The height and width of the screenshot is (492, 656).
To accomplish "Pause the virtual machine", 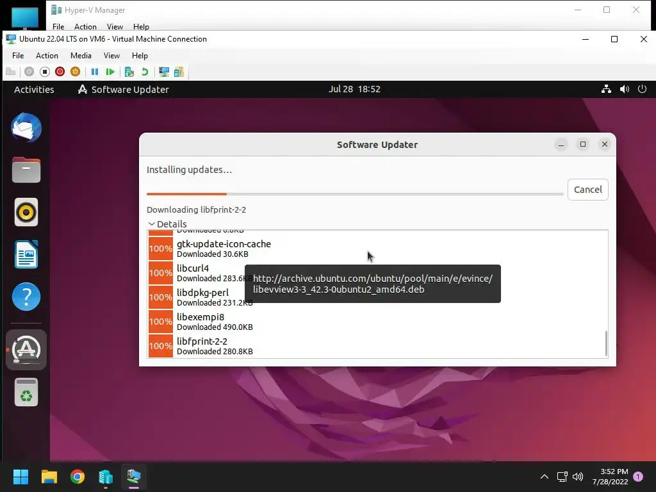I will 95,72.
